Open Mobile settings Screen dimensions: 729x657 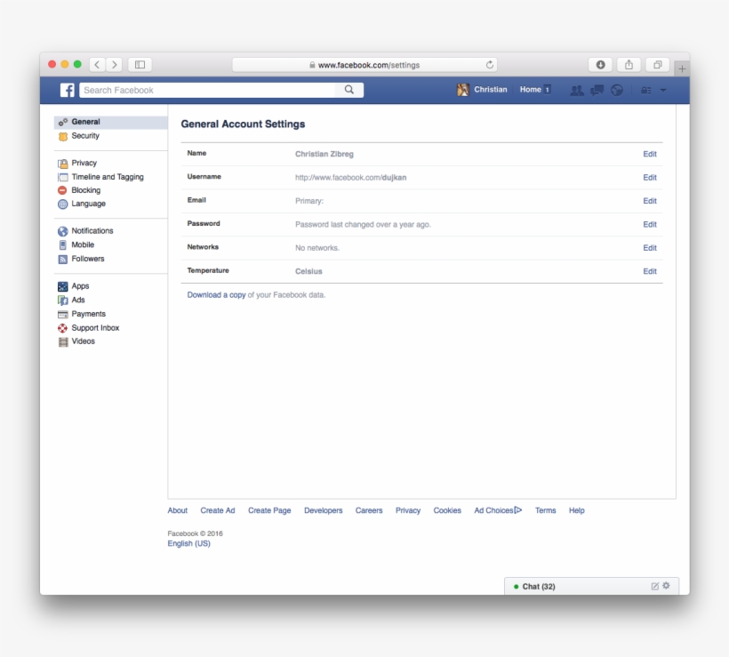click(x=83, y=244)
